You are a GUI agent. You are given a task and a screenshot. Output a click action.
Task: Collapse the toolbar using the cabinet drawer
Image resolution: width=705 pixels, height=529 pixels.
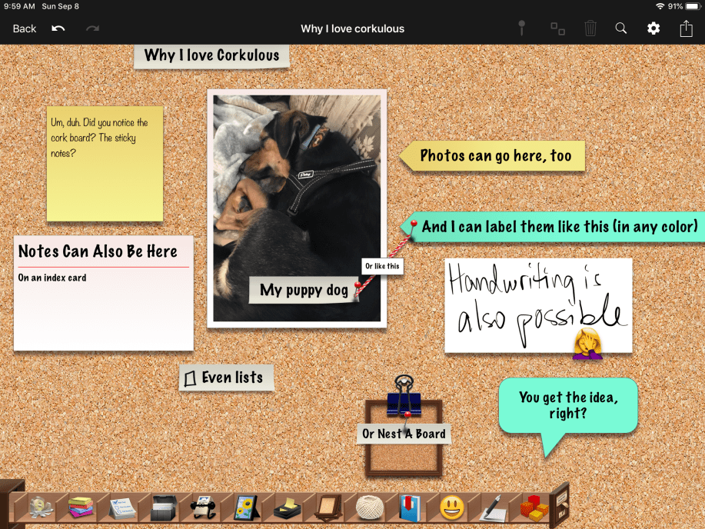(559, 505)
